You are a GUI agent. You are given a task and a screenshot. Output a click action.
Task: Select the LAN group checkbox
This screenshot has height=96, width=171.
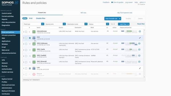point(26,68)
